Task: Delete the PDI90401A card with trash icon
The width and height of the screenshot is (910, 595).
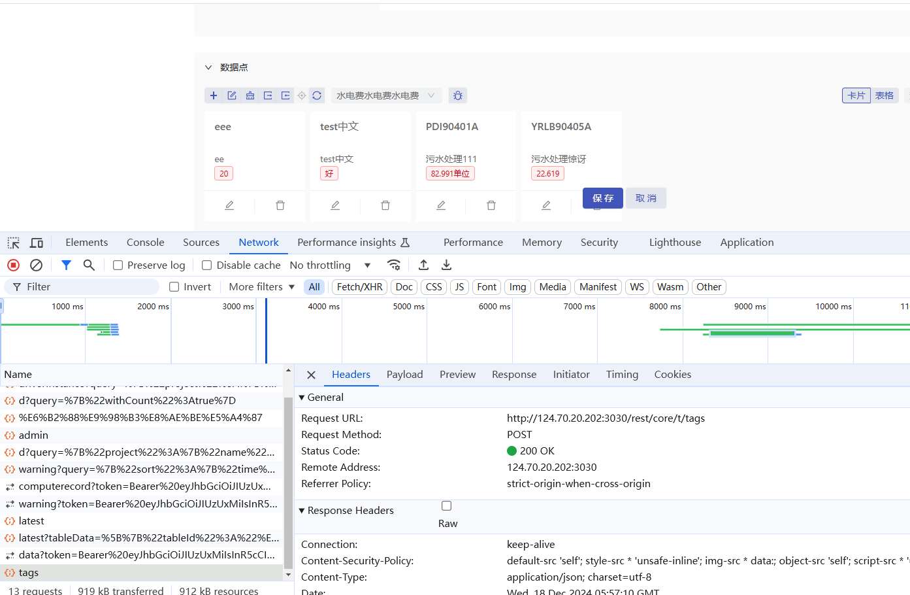Action: (491, 205)
